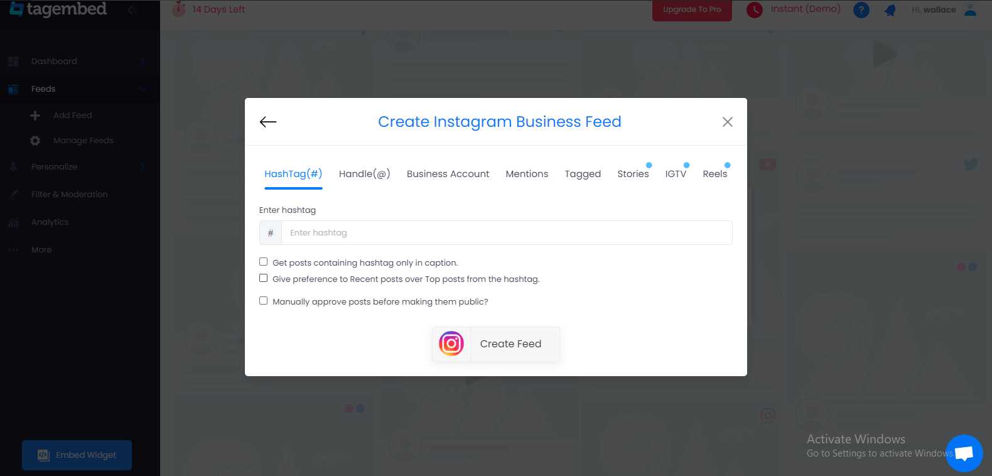Open the Instant (Demo) link
This screenshot has height=476, width=992.
pyautogui.click(x=806, y=9)
